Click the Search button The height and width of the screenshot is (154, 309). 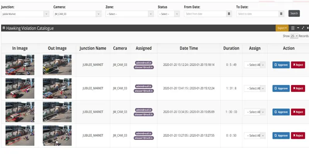click(x=294, y=13)
